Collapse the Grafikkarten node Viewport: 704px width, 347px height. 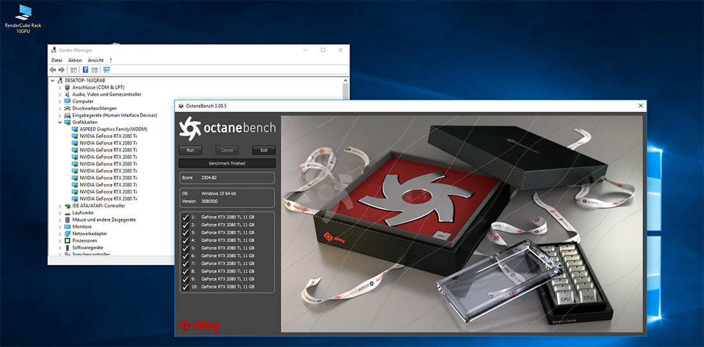(60, 123)
